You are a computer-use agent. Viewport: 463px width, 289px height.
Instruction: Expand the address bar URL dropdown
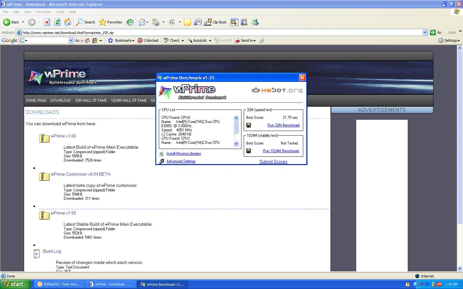point(425,32)
